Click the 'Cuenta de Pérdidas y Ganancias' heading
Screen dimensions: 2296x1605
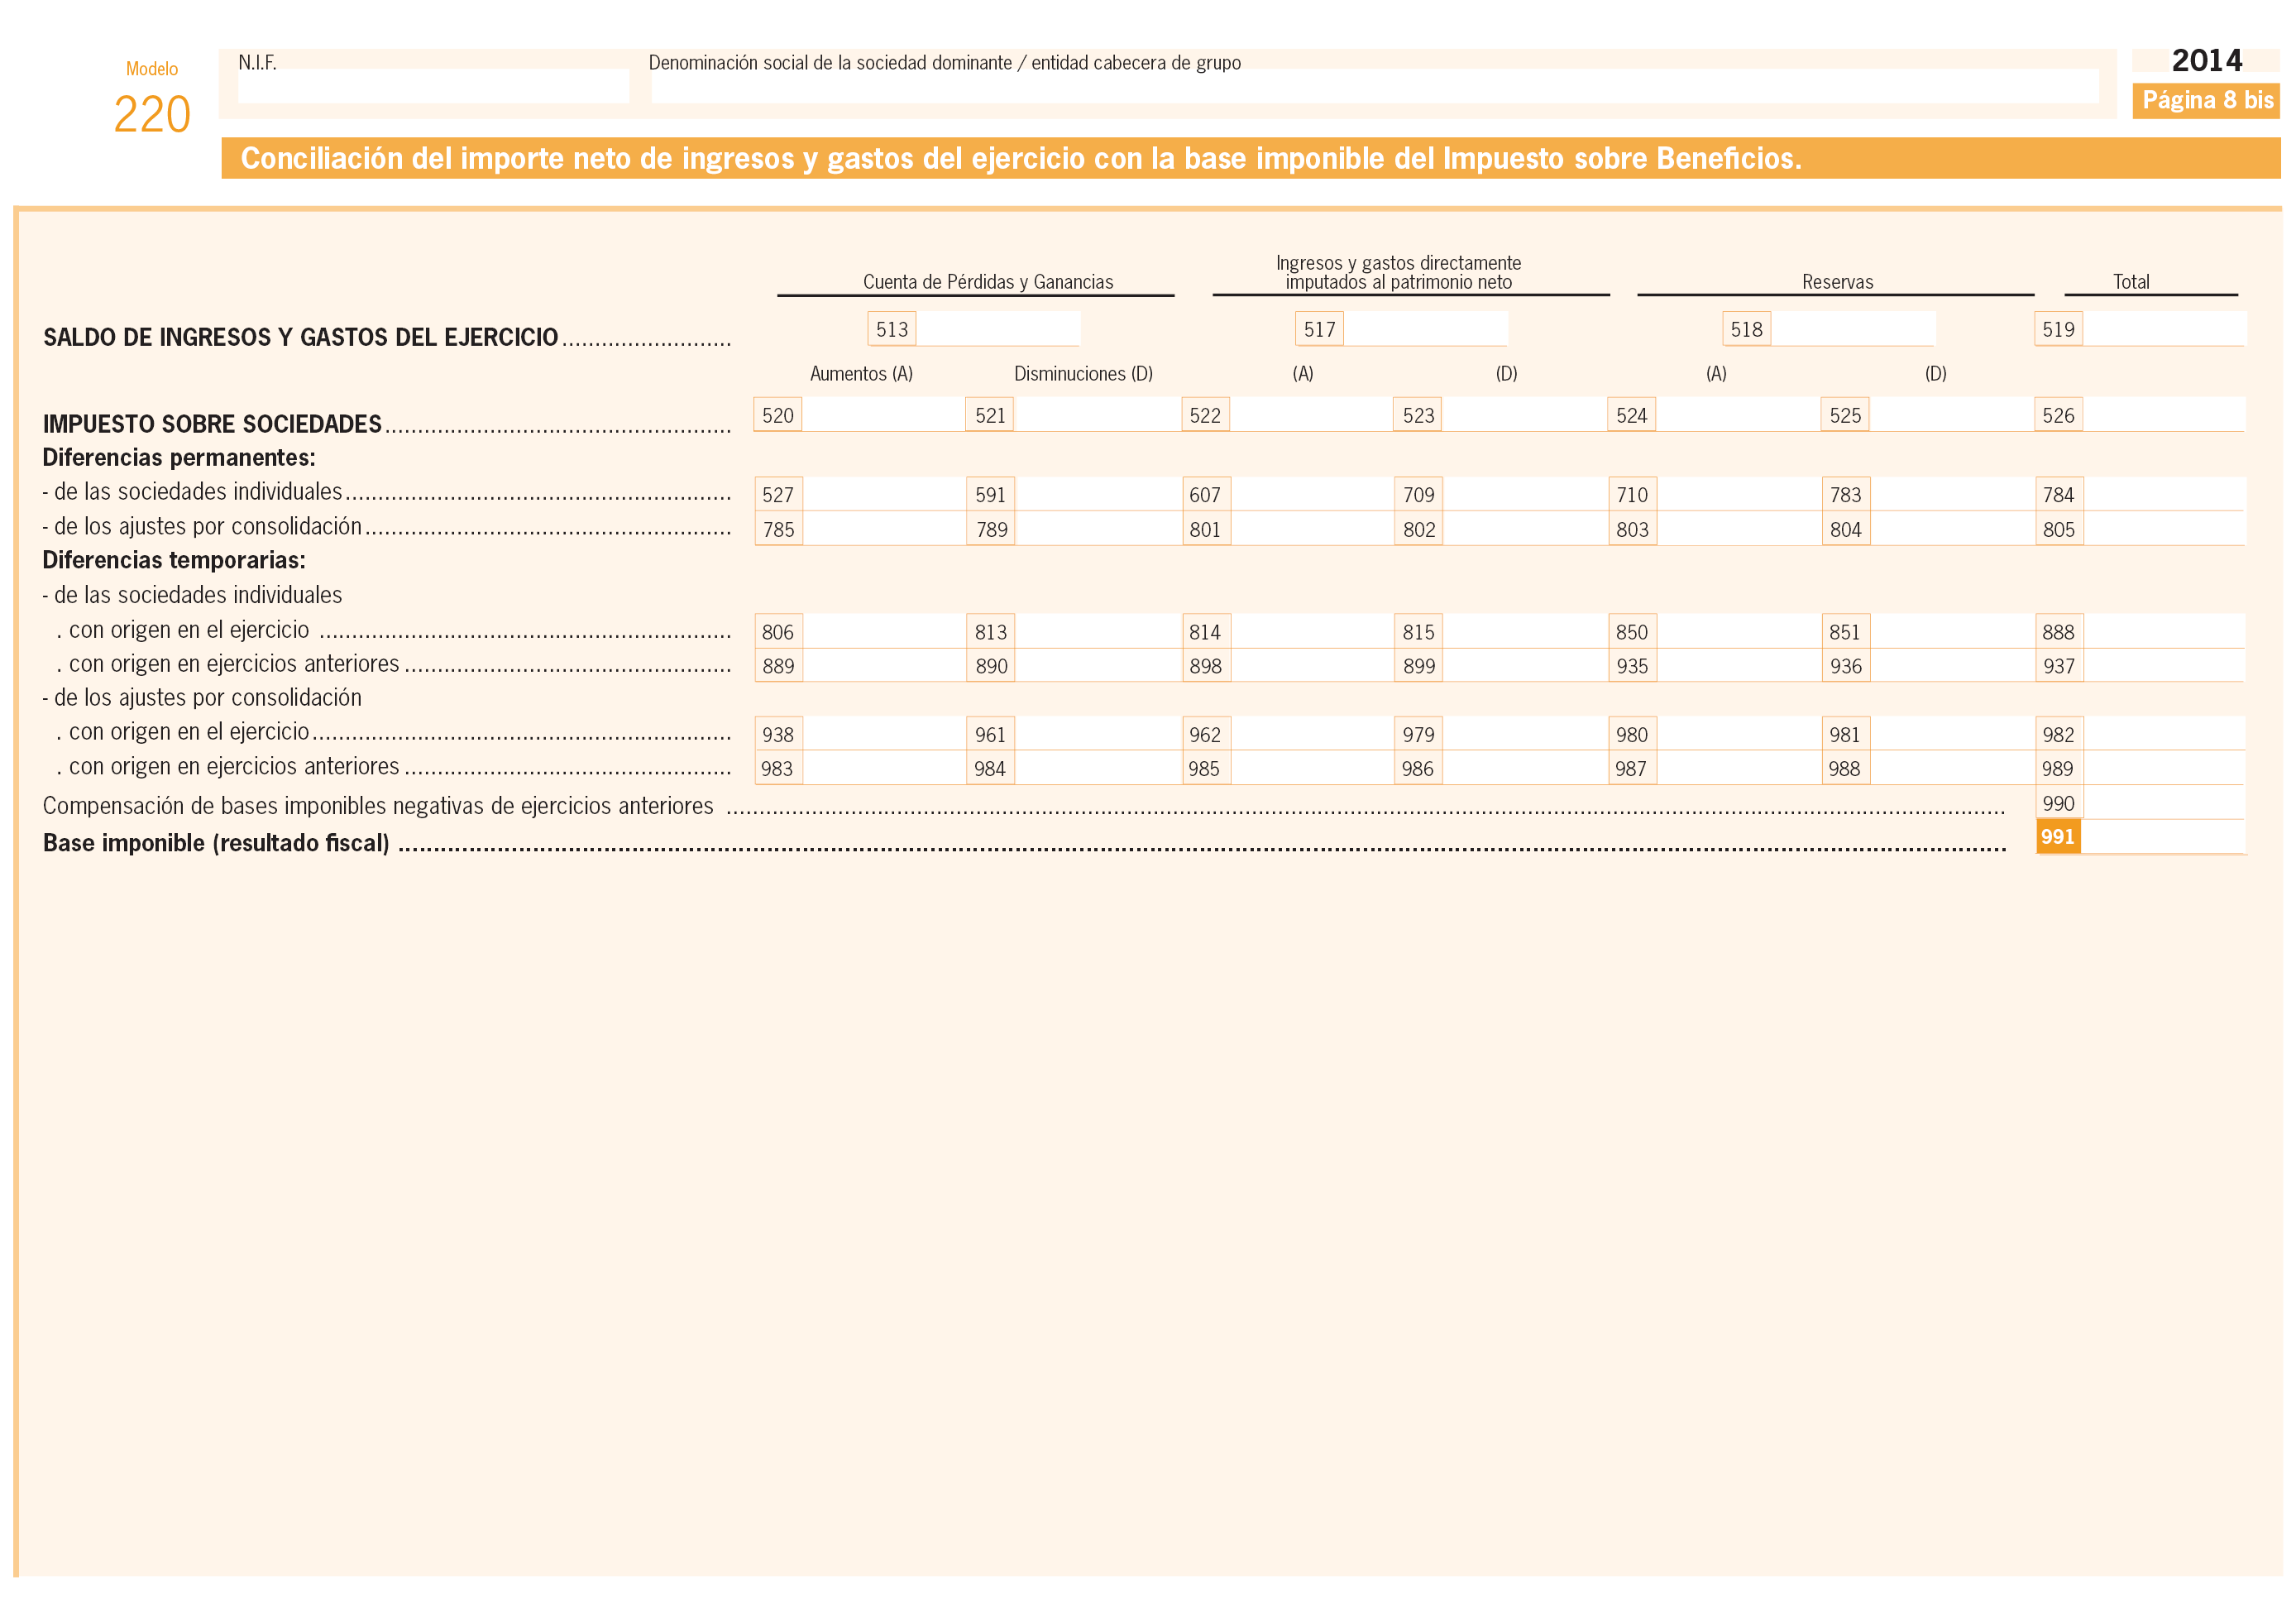click(988, 282)
